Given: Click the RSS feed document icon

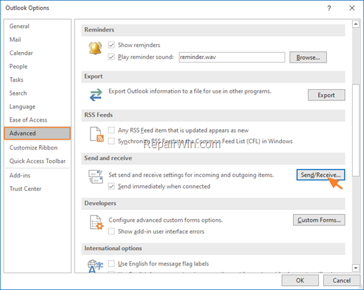Looking at the screenshot, I should coord(97,134).
